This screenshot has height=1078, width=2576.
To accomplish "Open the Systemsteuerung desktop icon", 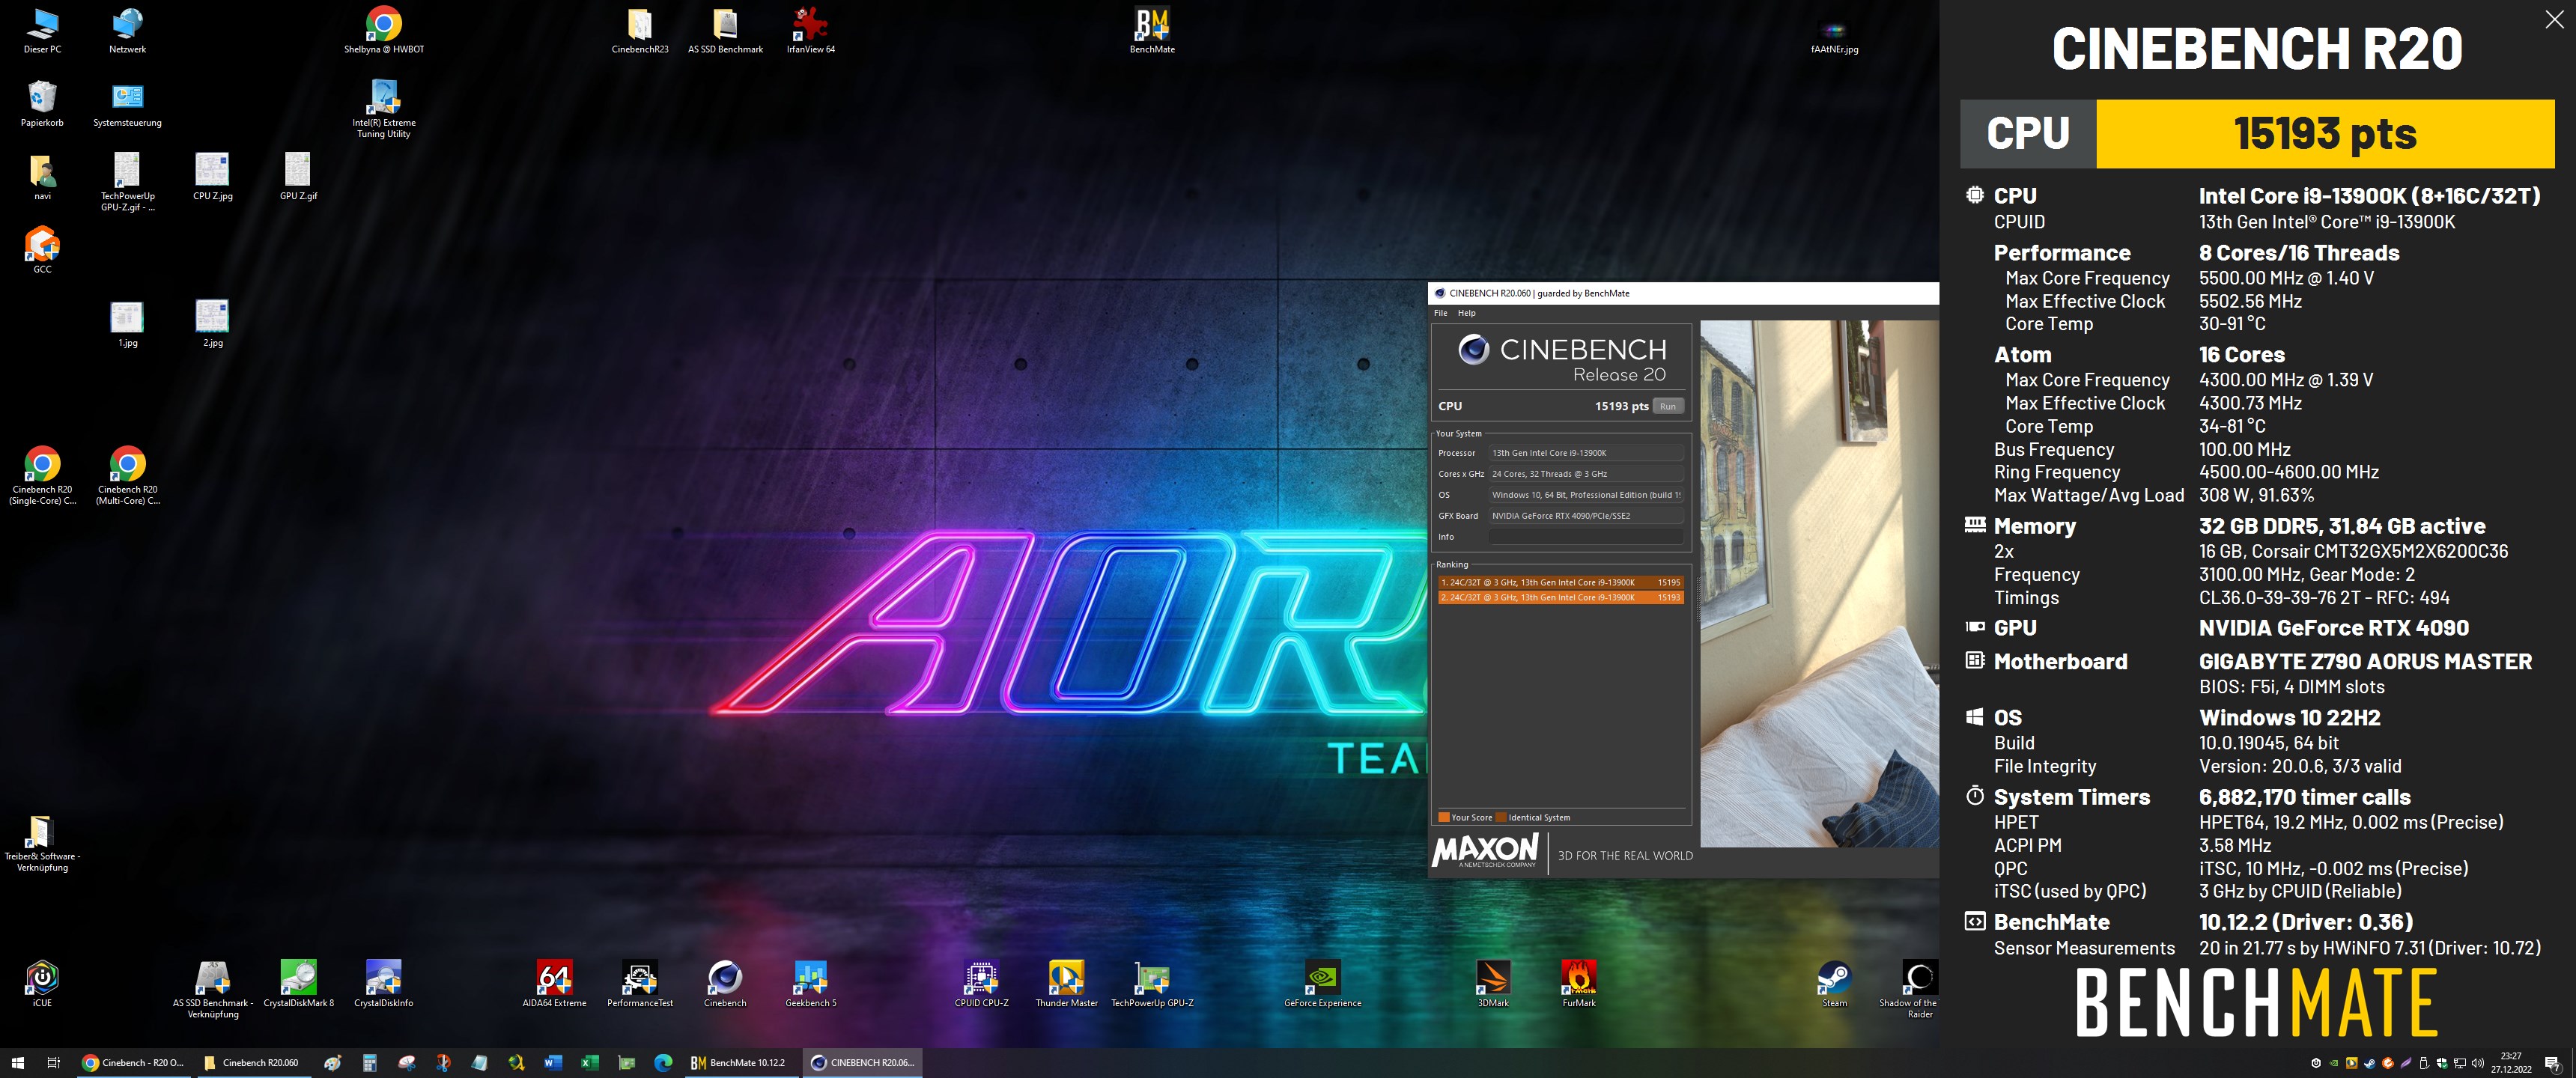I will [x=127, y=104].
